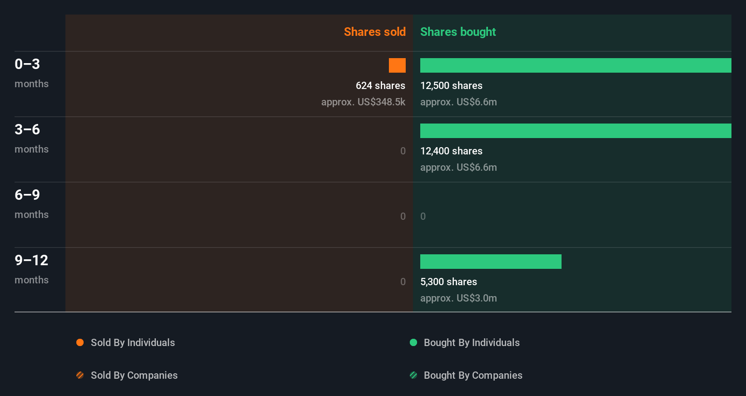The height and width of the screenshot is (396, 746).
Task: Click the 12,400 shares value
Action: [451, 151]
